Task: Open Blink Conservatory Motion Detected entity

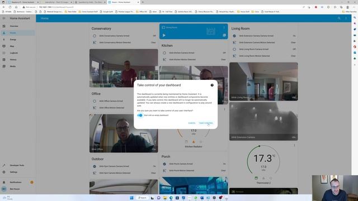Action: coord(124,42)
